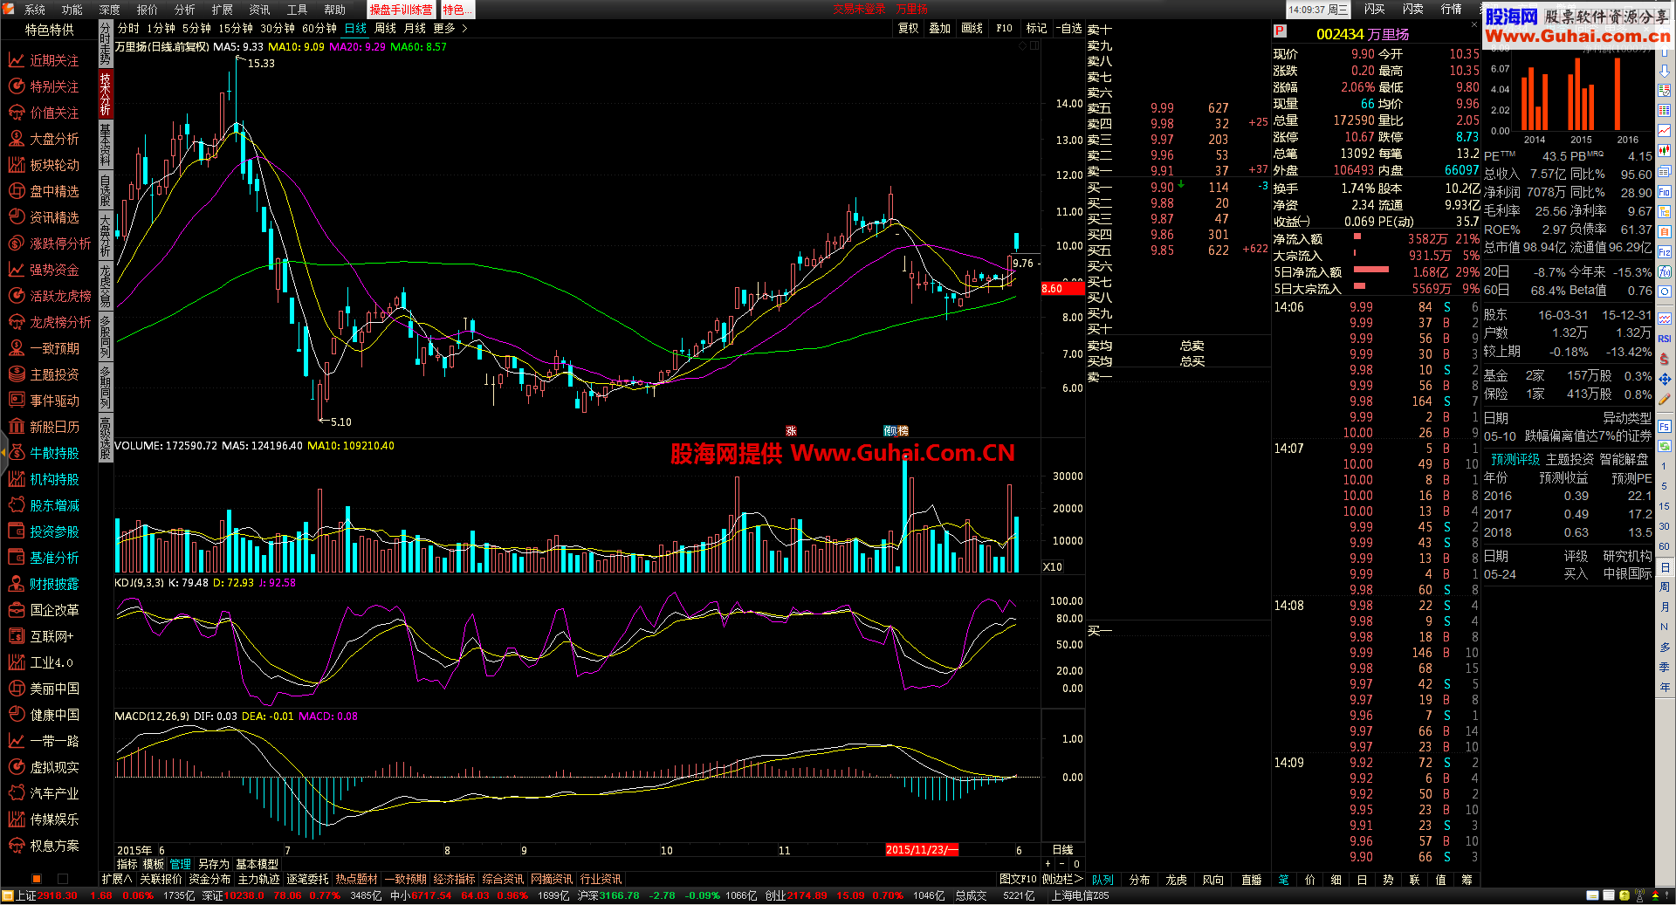Click the 闪卖 quick sell button
The width and height of the screenshot is (1676, 905).
click(1412, 9)
